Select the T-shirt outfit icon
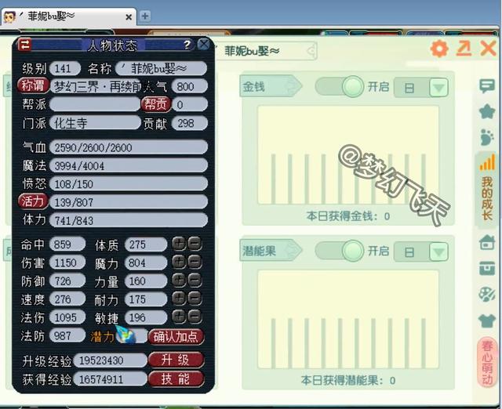Image resolution: width=502 pixels, height=409 pixels. [x=487, y=320]
